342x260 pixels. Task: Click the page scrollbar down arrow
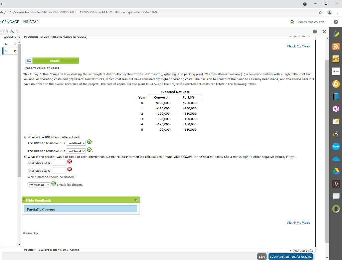pos(327,258)
